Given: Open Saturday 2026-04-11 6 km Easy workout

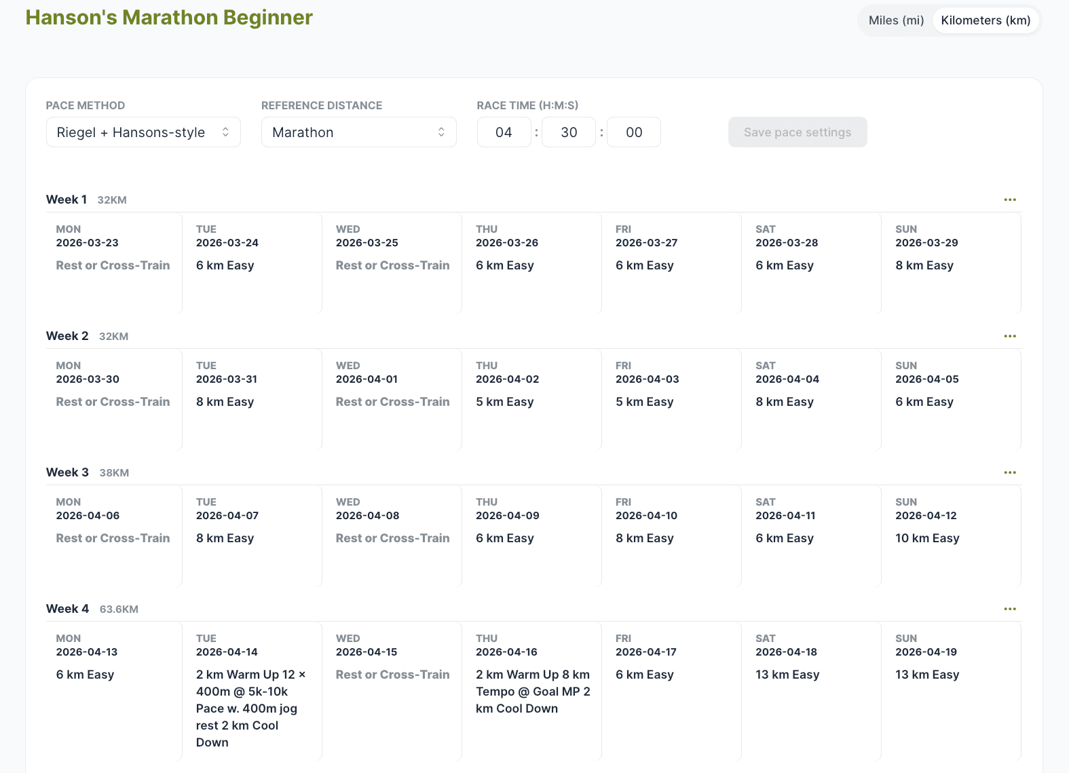Looking at the screenshot, I should pos(813,536).
